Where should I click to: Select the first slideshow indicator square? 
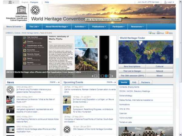coord(96,76)
